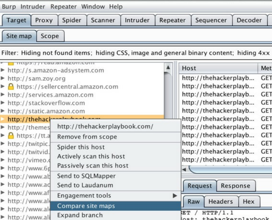Expand the s.amazon-adsystem.com tree node
This screenshot has height=220, width=272.
point(3,70)
